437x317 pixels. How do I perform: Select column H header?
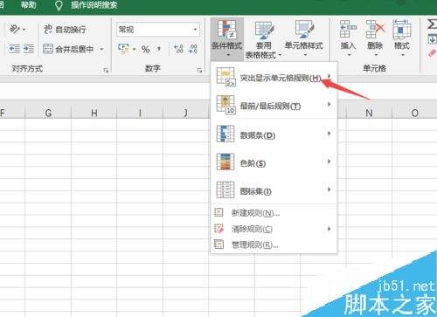coord(94,113)
